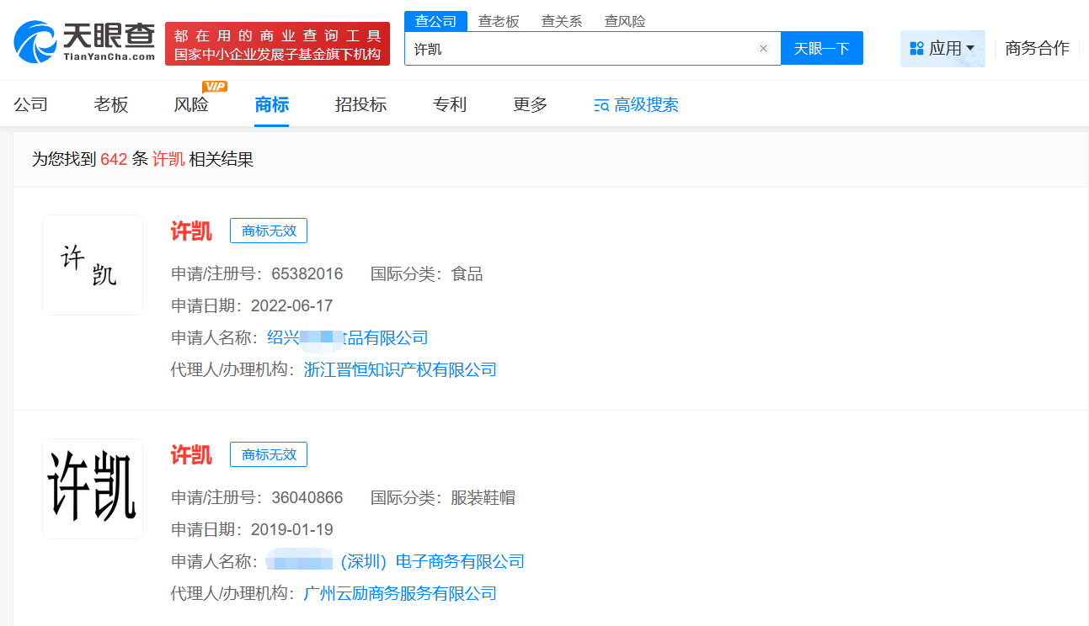Screen dimensions: 1089x626
Task: Clear the search box text
Action: tap(763, 49)
